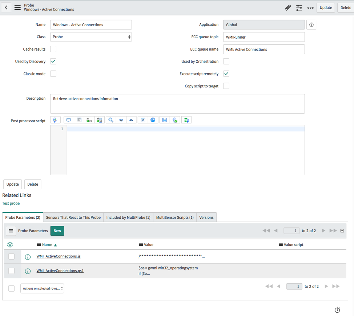This screenshot has height=316, width=354.
Task: Check Used by Orchestration
Action: (226, 61)
